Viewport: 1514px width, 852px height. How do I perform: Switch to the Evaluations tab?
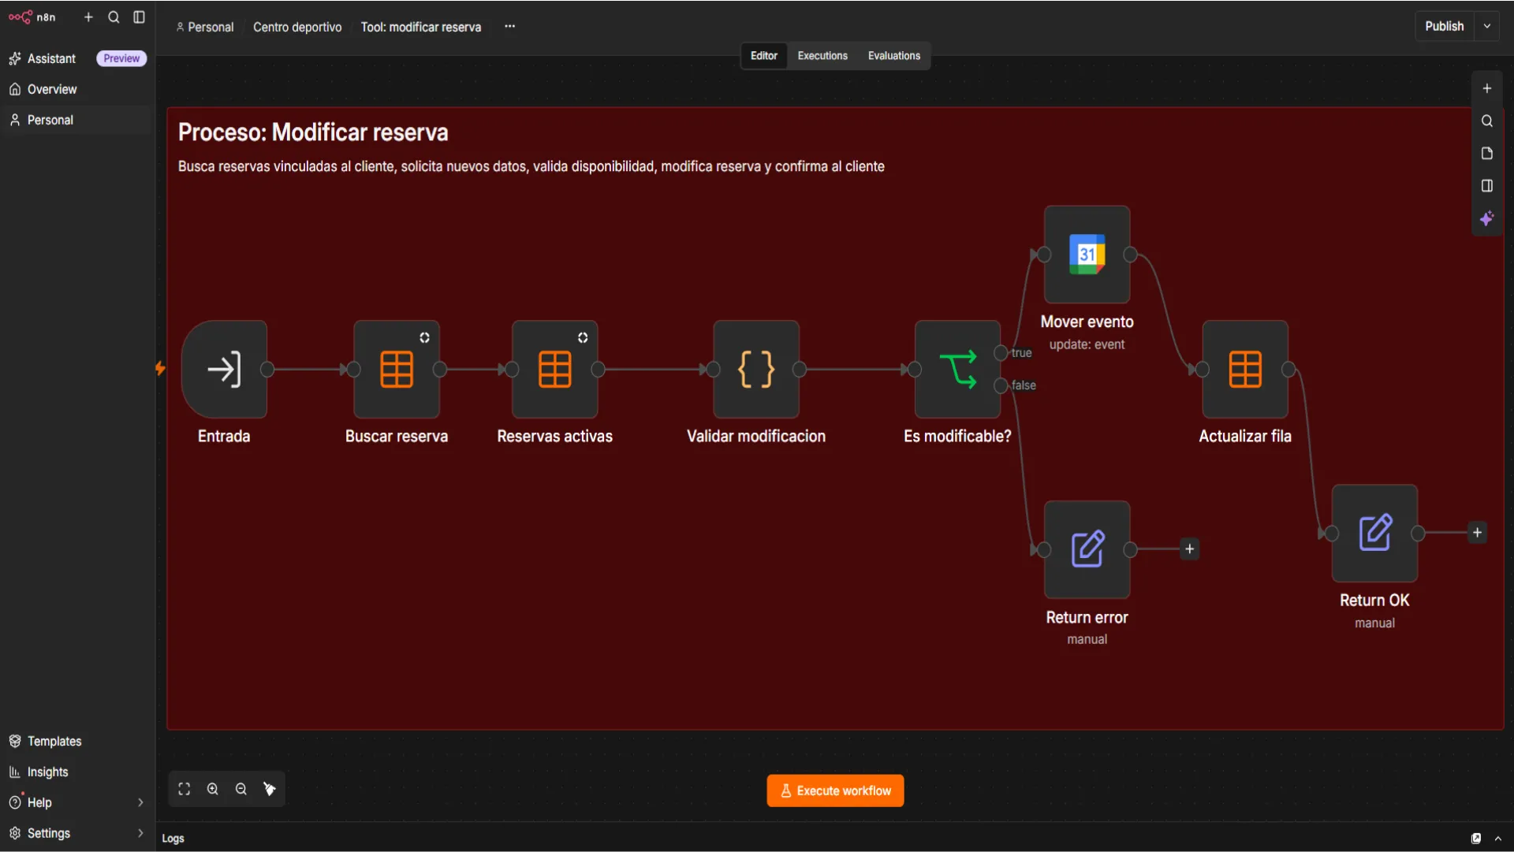(894, 55)
